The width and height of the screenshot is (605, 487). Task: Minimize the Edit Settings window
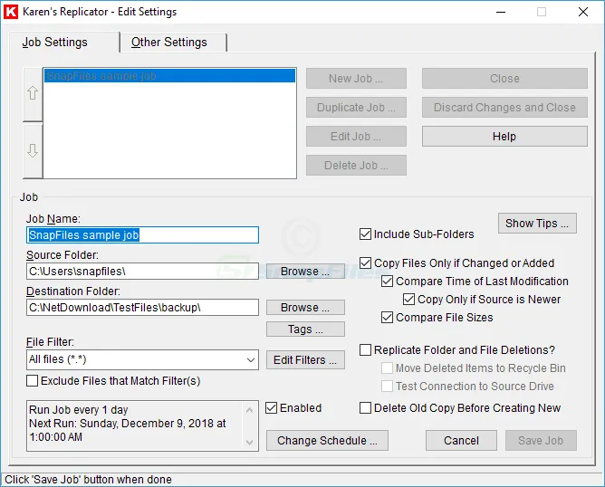pyautogui.click(x=501, y=12)
